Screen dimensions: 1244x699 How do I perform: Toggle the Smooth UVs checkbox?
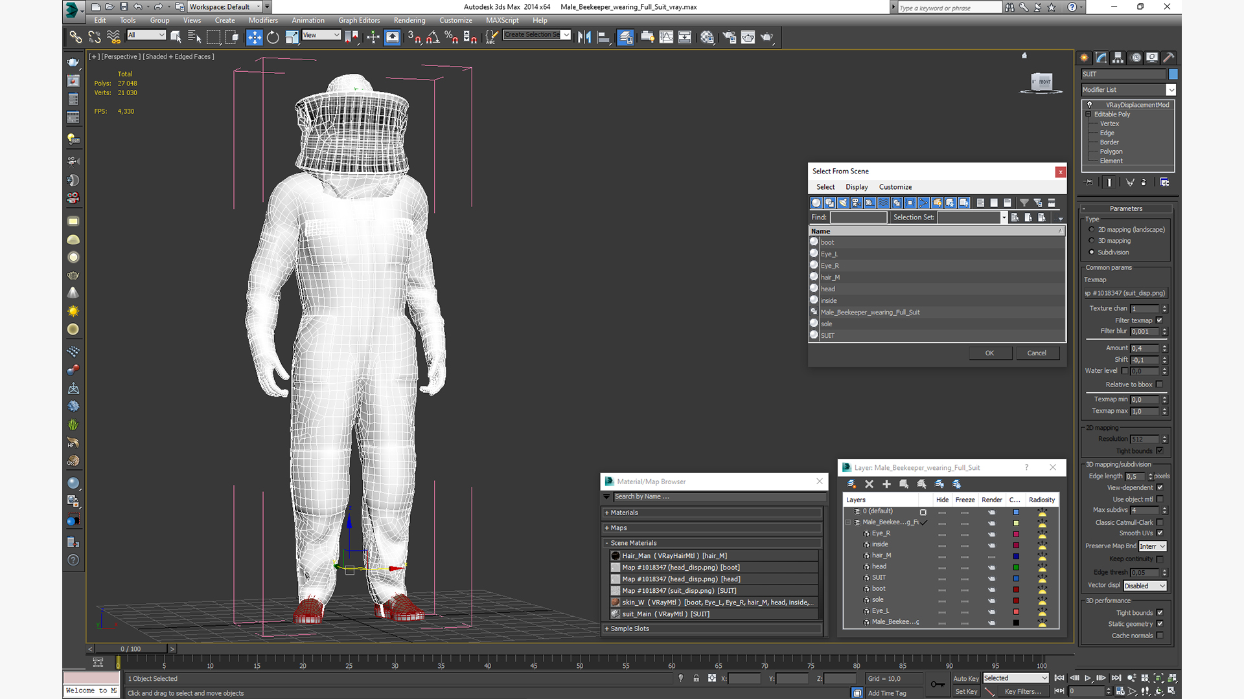(1160, 533)
